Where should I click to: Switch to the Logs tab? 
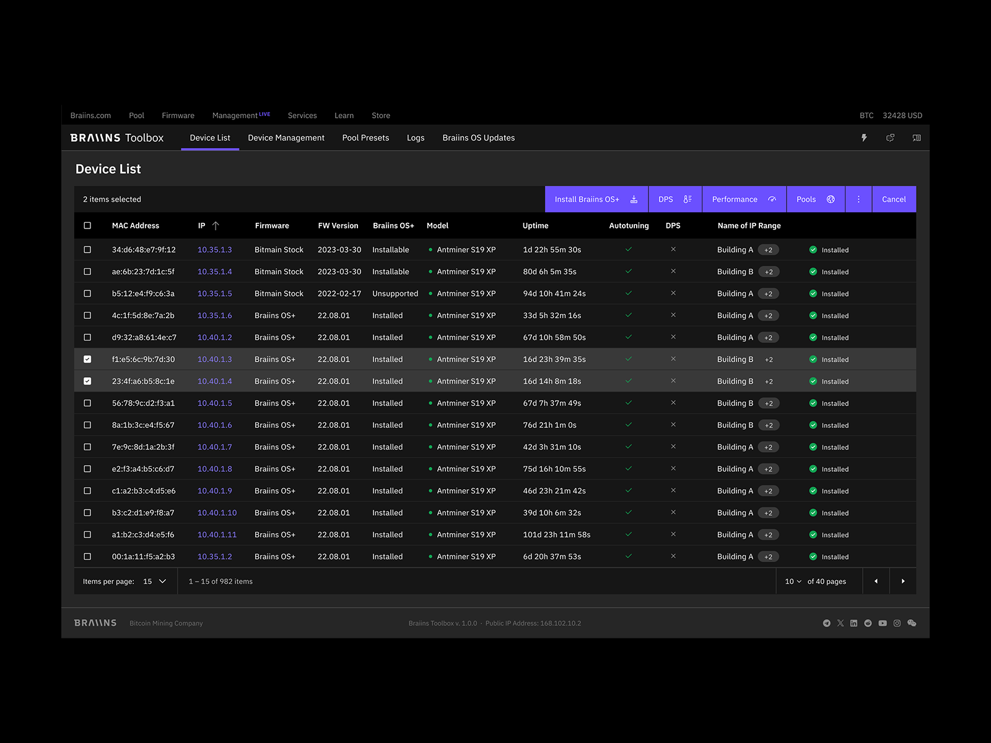416,138
